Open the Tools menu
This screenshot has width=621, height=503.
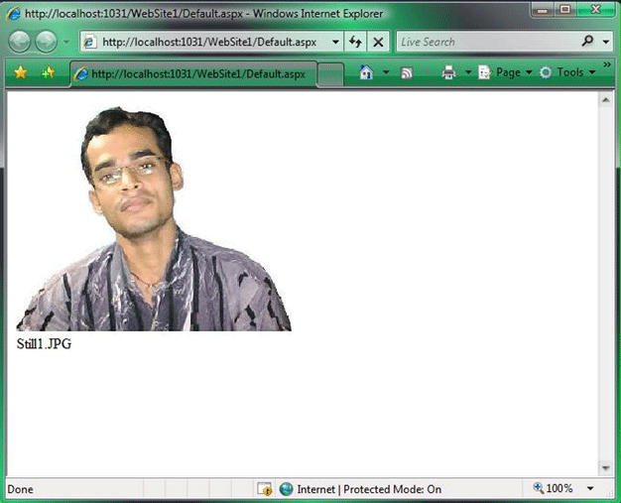(x=567, y=72)
